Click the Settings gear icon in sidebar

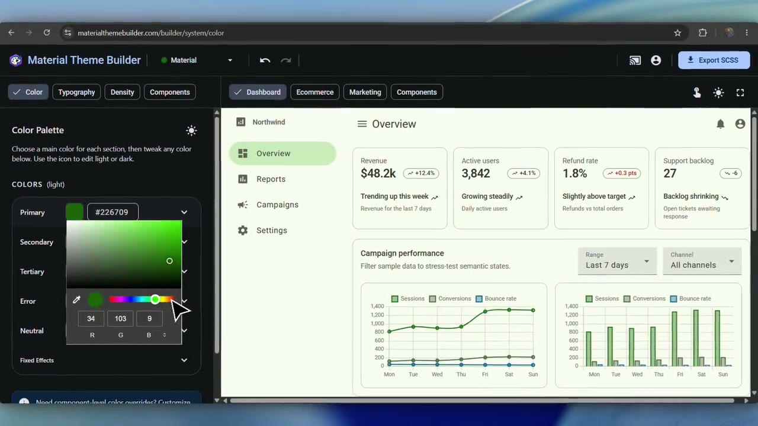[x=243, y=230]
